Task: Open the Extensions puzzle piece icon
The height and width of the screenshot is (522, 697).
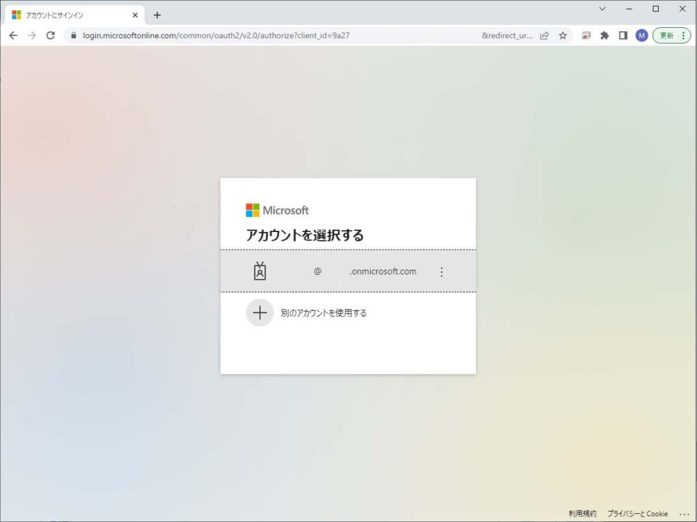Action: [604, 35]
